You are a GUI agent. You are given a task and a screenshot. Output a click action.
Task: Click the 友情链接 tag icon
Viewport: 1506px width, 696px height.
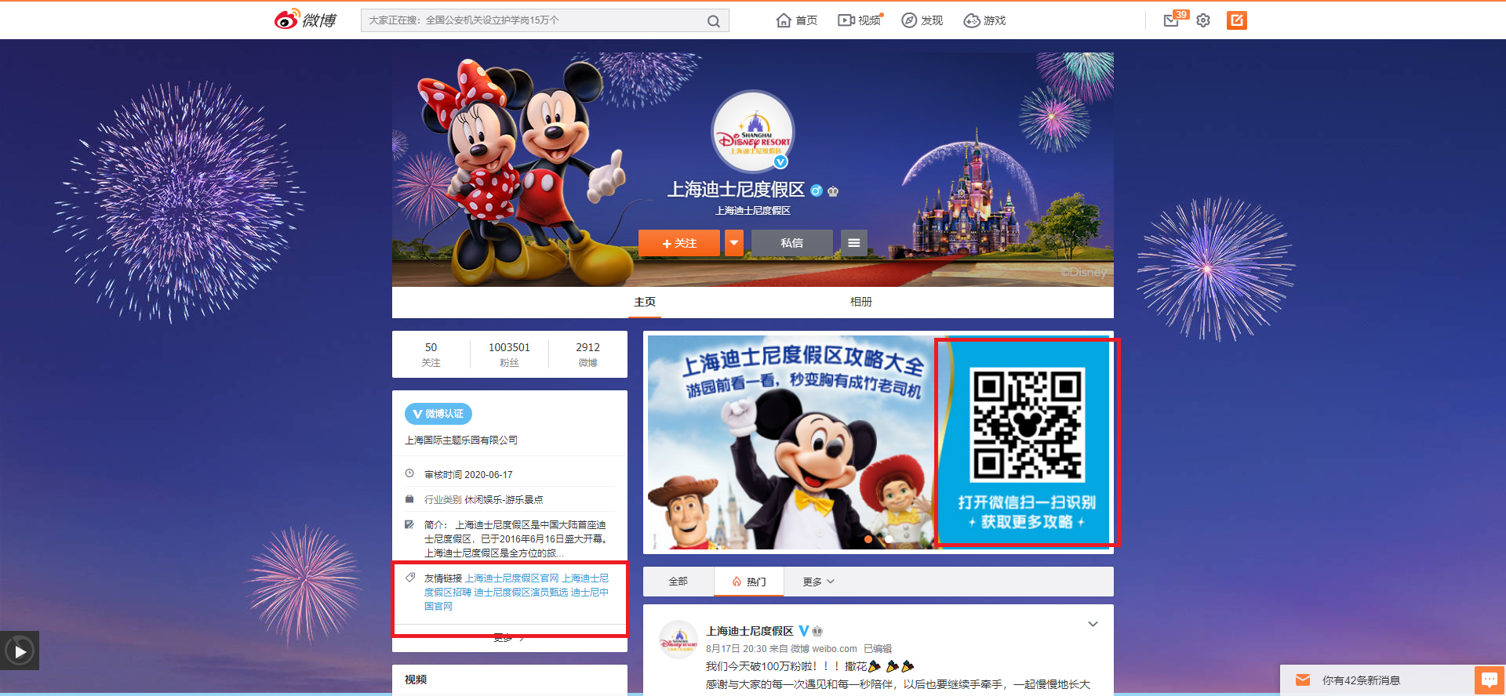point(410,578)
